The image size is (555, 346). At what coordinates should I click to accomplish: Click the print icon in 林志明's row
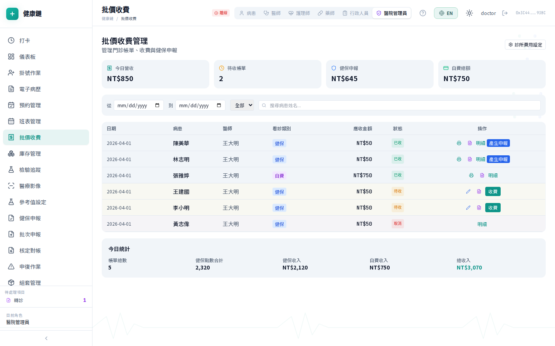459,159
